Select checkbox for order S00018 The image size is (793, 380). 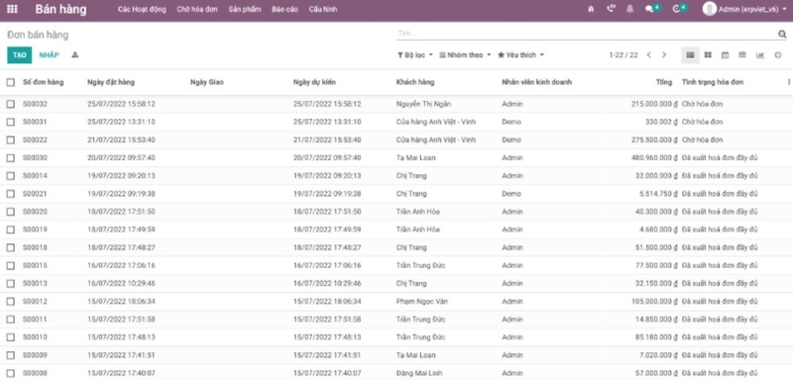11,247
